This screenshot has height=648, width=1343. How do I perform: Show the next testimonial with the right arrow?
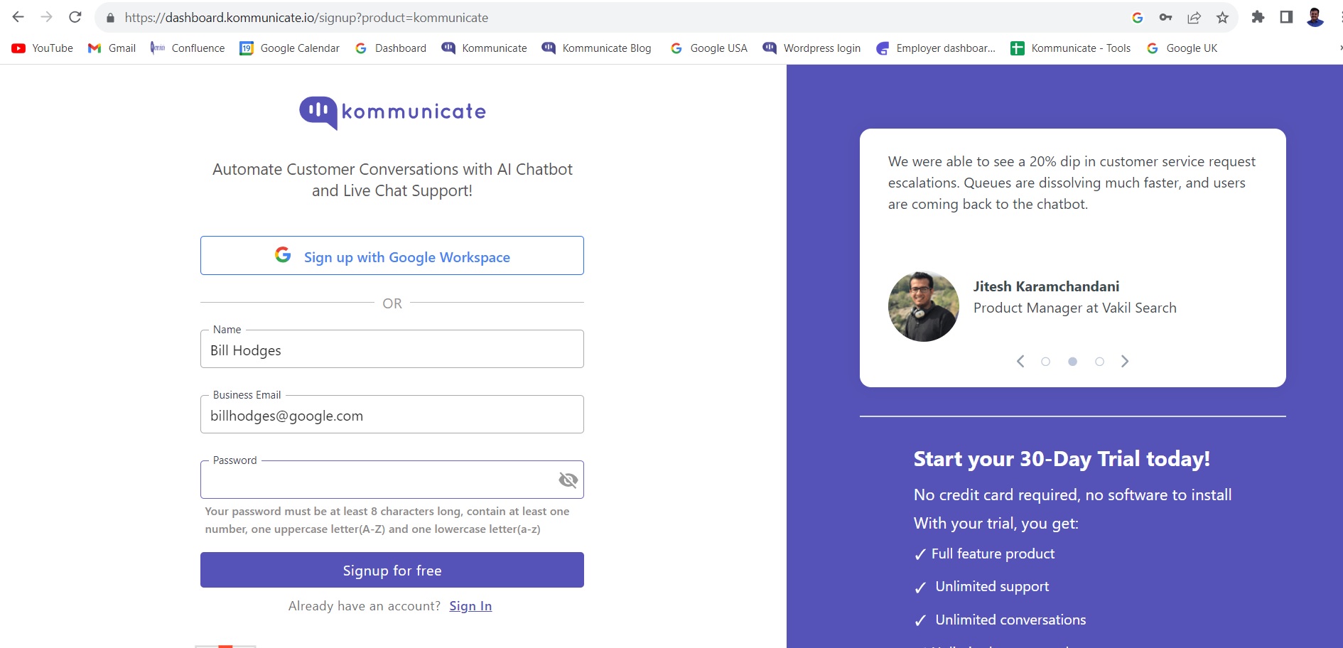pos(1125,361)
